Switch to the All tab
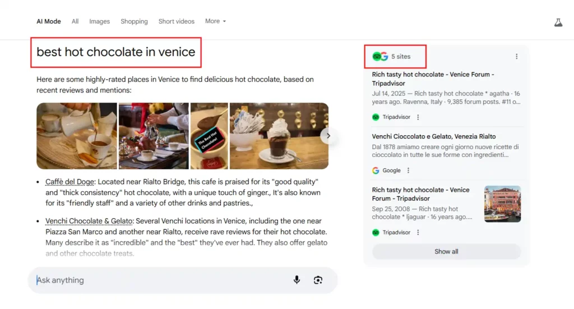The image size is (574, 309). [75, 21]
